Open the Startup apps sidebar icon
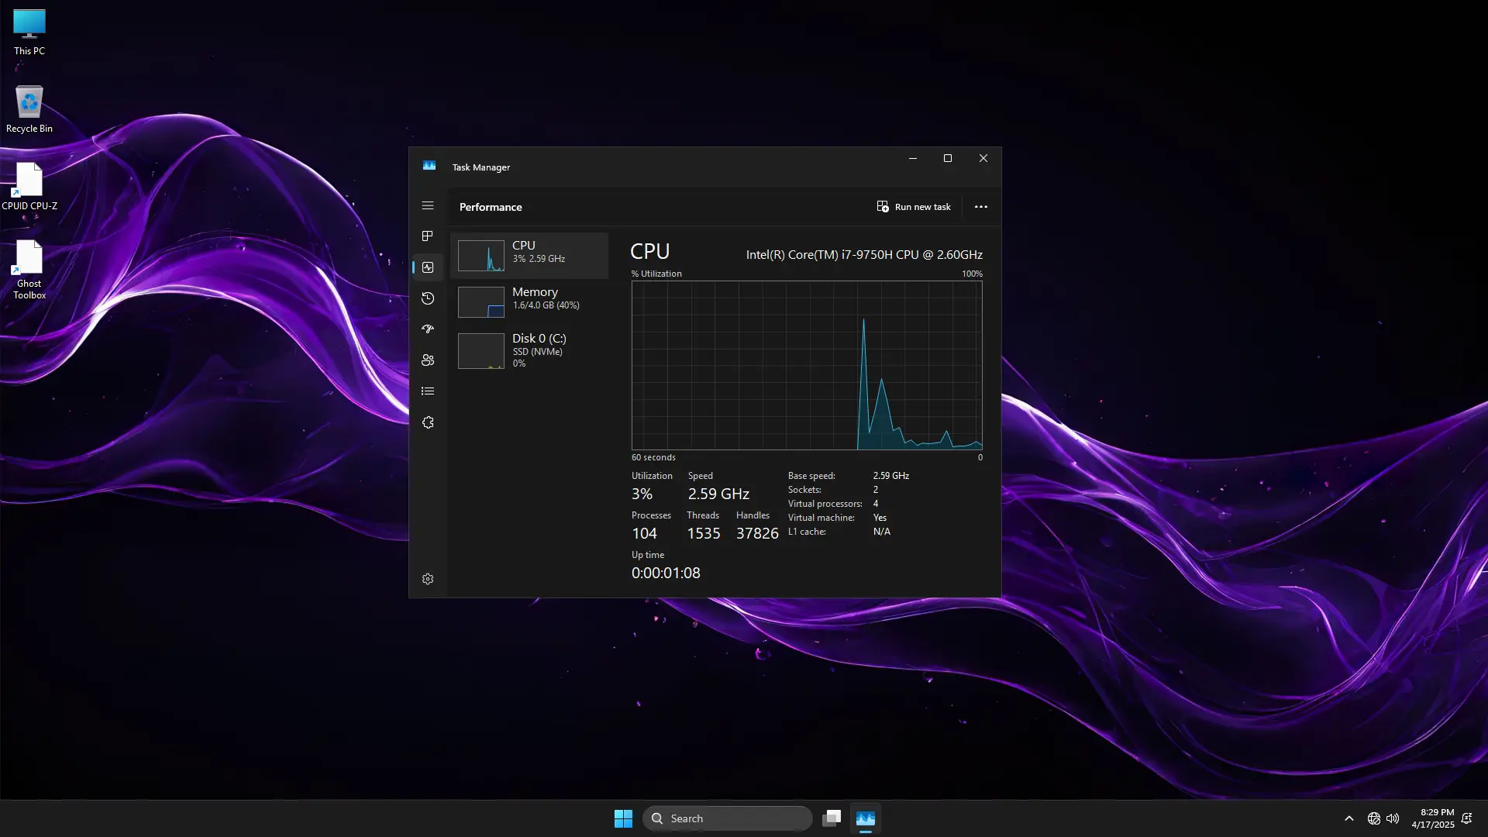Screen dimensions: 1488x837 pos(428,329)
